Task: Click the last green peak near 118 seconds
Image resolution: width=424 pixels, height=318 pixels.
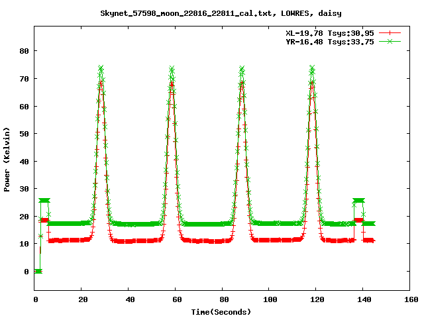Action: tap(312, 68)
